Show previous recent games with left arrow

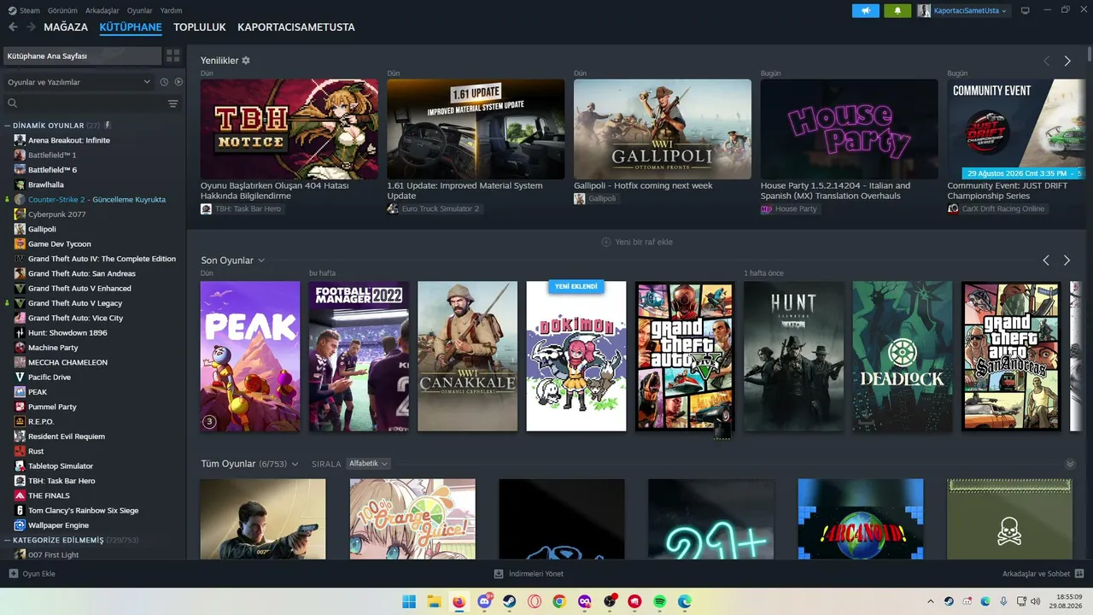click(1046, 261)
